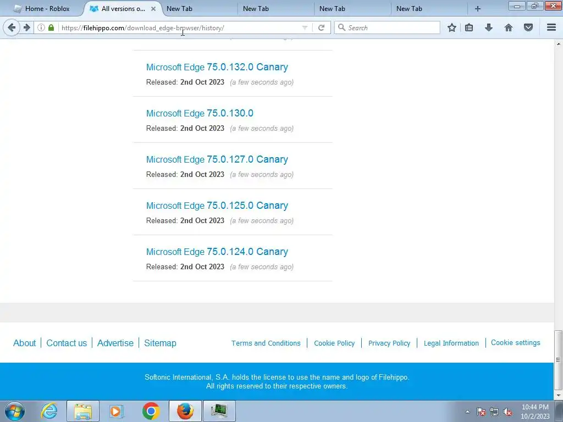Open Windows Explorer folder taskbar icon

[x=83, y=411]
